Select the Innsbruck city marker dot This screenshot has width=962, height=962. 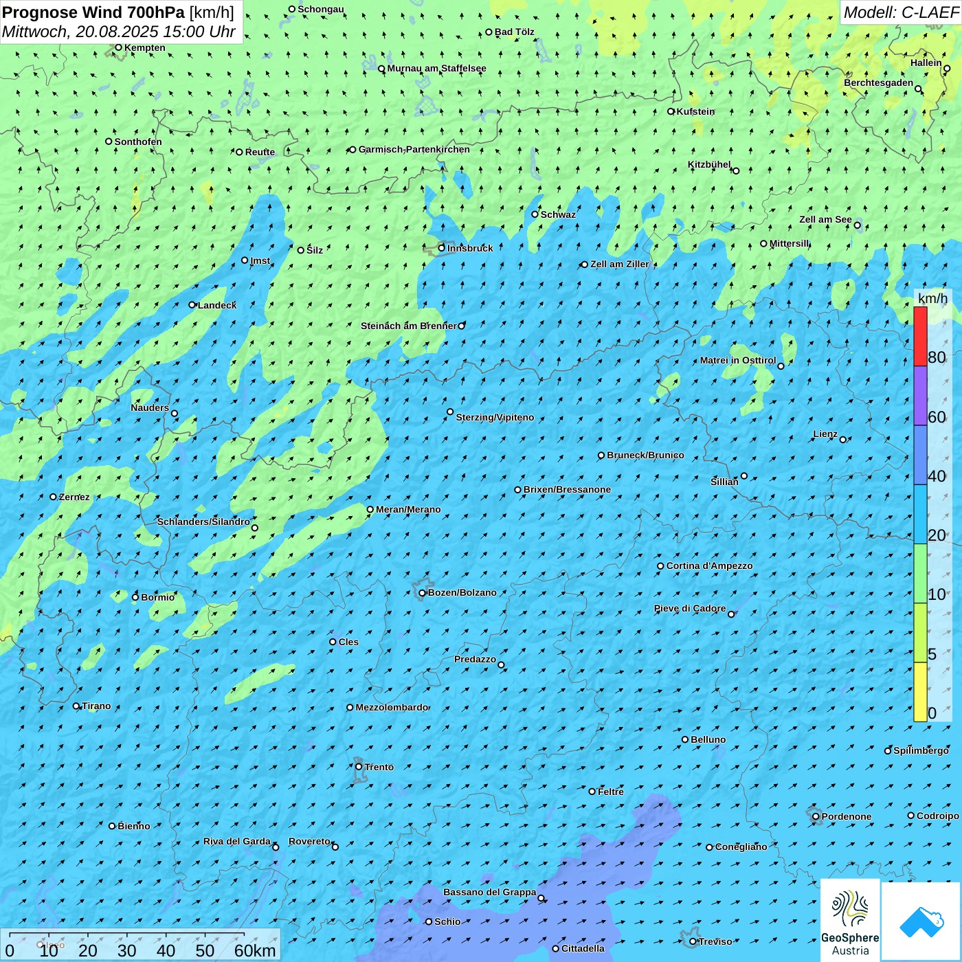[442, 248]
